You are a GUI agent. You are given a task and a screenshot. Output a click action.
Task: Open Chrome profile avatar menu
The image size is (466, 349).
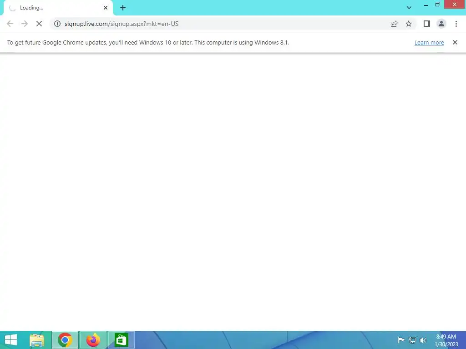click(441, 24)
